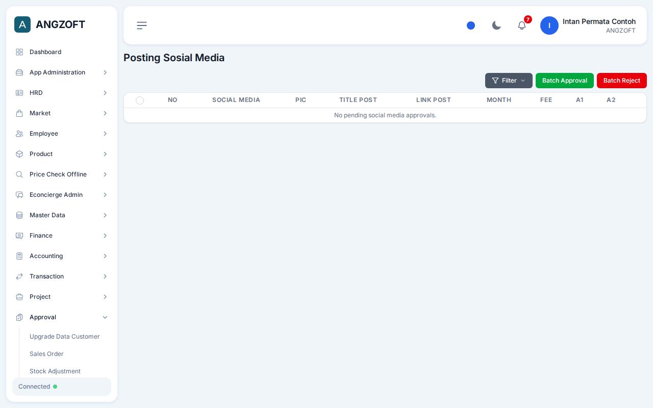Image resolution: width=653 pixels, height=408 pixels.
Task: Click the Employee people icon
Action: click(x=19, y=134)
